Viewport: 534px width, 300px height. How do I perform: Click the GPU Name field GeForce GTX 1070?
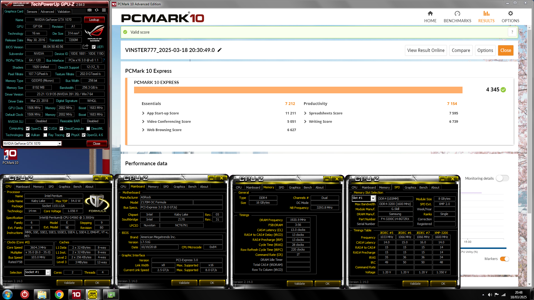coord(53,20)
